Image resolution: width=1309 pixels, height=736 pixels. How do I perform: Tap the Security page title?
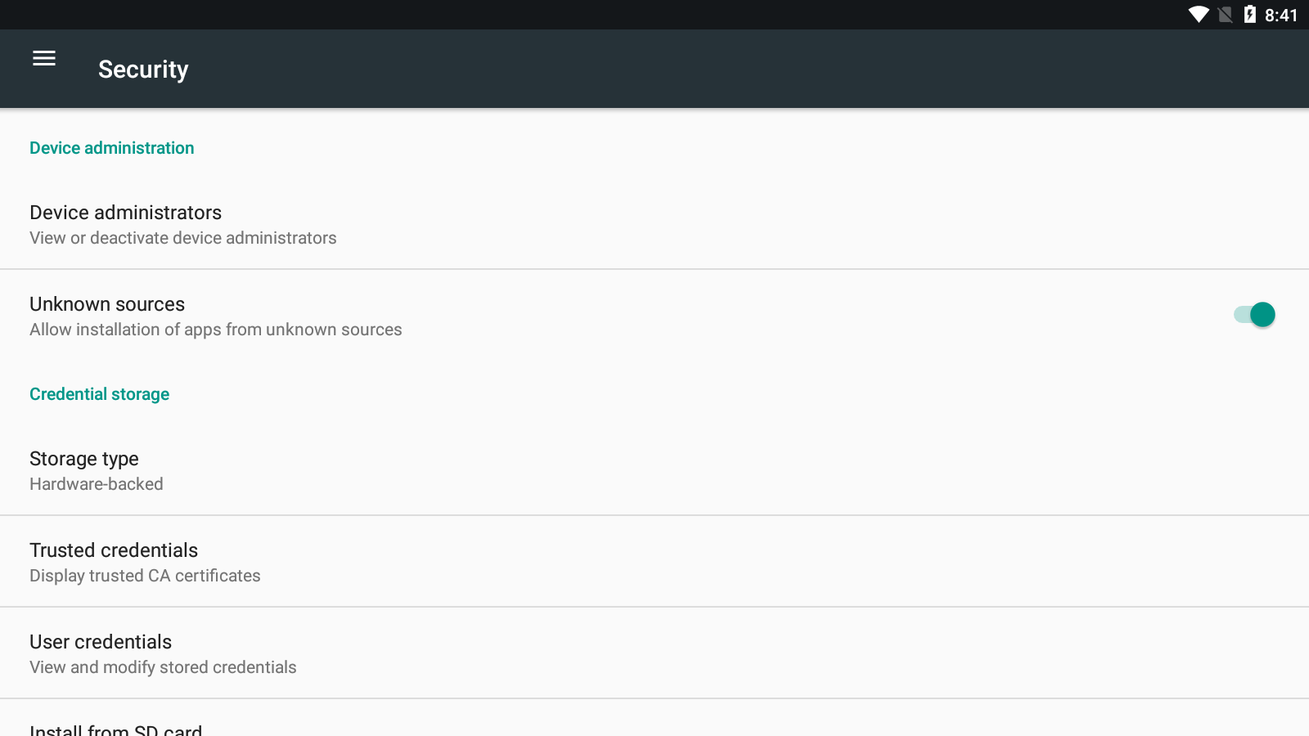(x=143, y=70)
